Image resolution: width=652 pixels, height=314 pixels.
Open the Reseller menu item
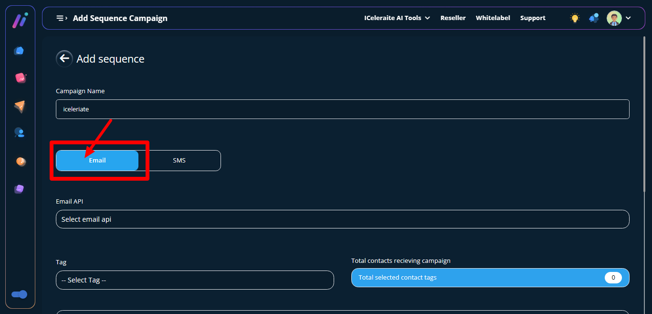pyautogui.click(x=452, y=18)
